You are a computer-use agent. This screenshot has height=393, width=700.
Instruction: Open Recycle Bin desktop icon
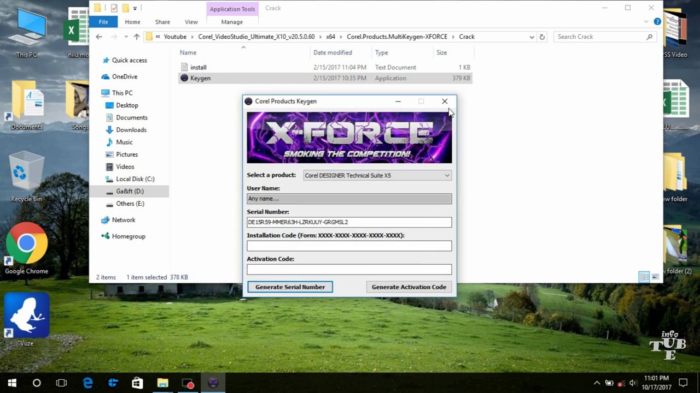26,177
